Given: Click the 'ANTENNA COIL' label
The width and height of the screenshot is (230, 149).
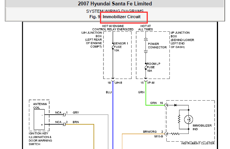Looking at the screenshot, I should click(40, 106).
